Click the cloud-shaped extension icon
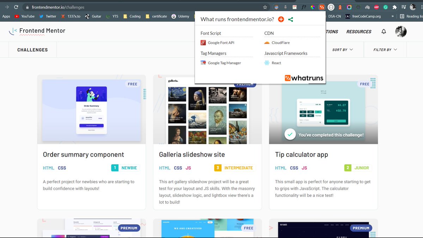This screenshot has width=423, height=238. [367, 7]
